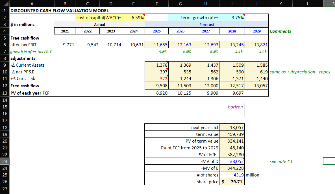Select the 'share price' label cell
Viewport: 335px width, 194px height.
tap(182, 182)
